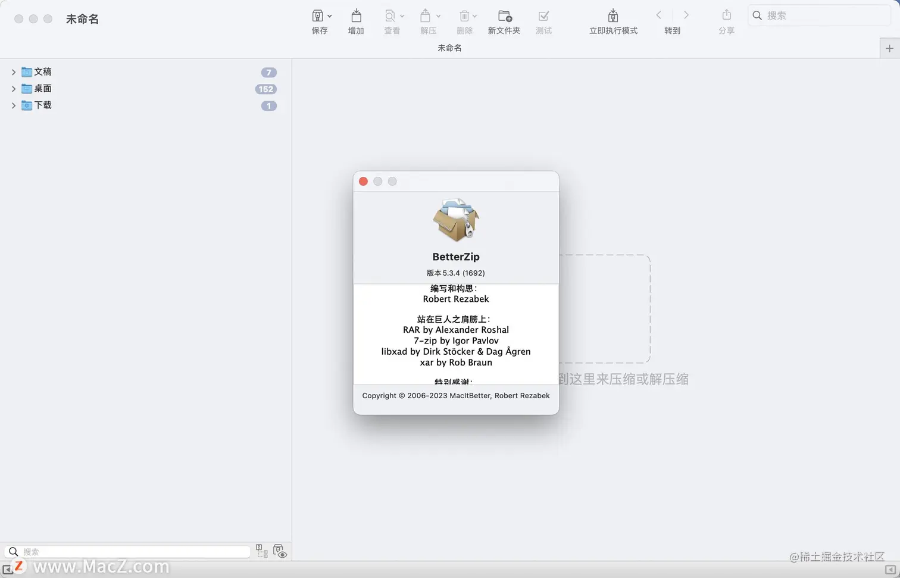The width and height of the screenshot is (900, 578).
Task: Click the sidebar bottom search field
Action: (x=127, y=552)
